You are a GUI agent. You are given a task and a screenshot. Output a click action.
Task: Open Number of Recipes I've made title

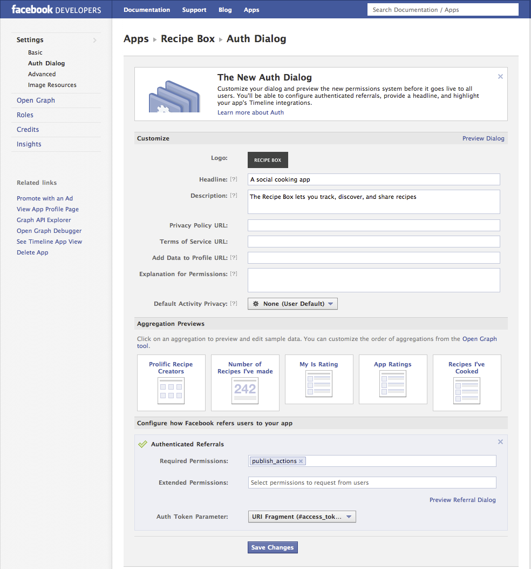pyautogui.click(x=245, y=367)
